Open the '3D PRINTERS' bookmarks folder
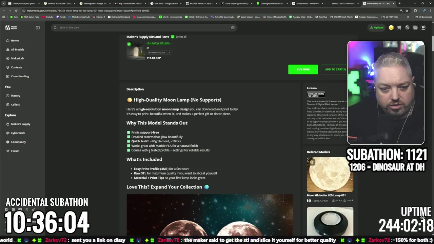 pos(390,17)
